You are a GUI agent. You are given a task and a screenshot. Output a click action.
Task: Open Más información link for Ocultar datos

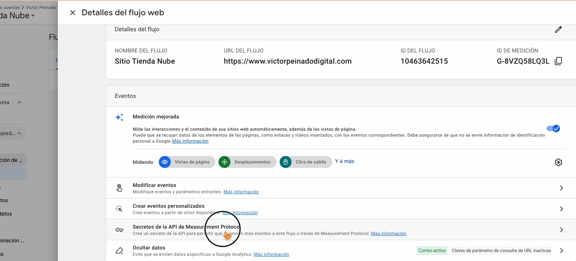point(271,254)
